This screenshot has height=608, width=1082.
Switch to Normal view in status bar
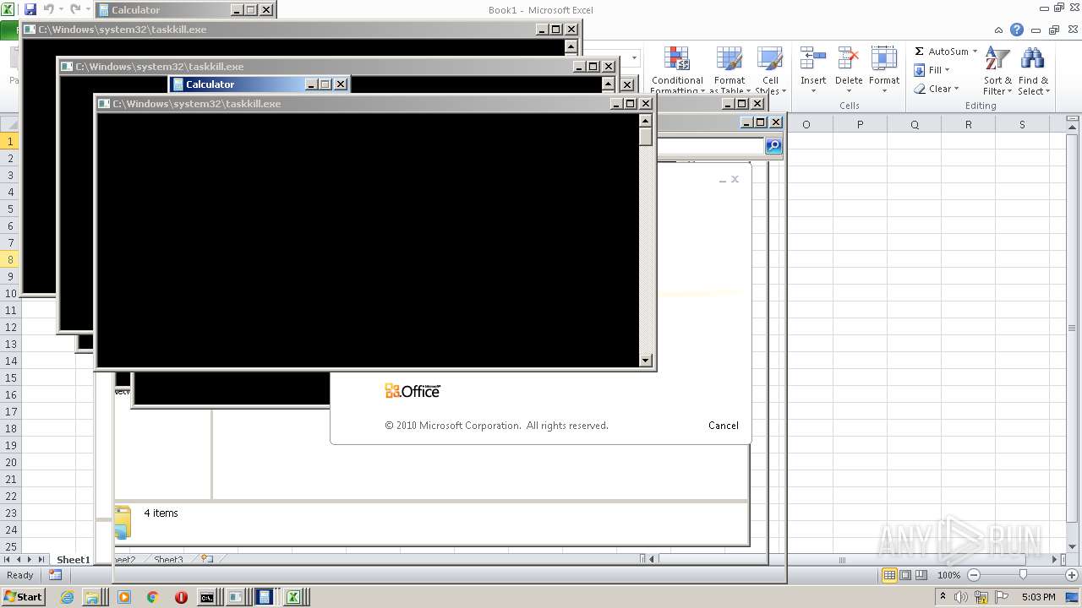(889, 575)
